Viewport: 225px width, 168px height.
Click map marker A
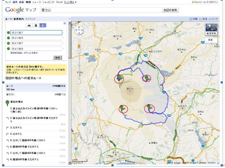point(122,108)
